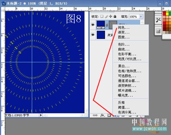Click the lock image pixels brush icon

point(106,16)
